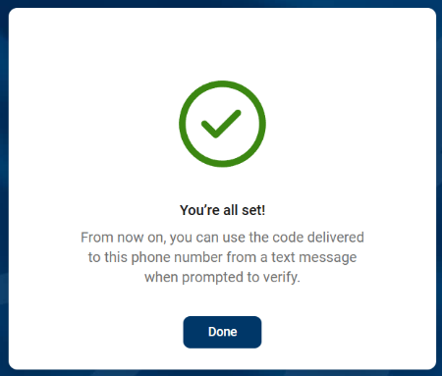Select the "You're all set!" heading
The width and height of the screenshot is (442, 376).
(x=222, y=210)
